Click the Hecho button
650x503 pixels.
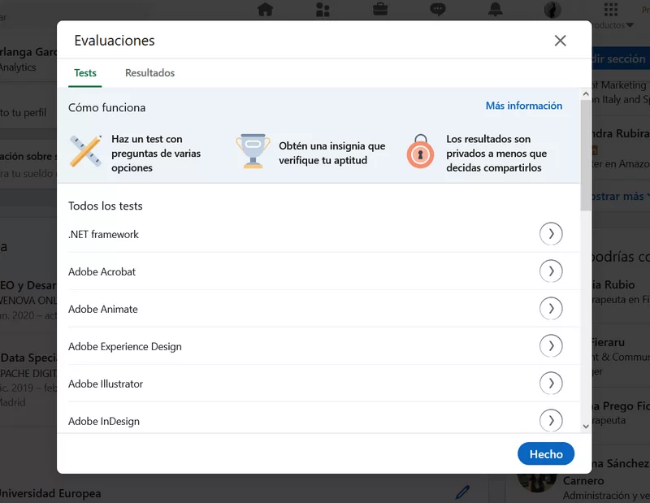[545, 454]
